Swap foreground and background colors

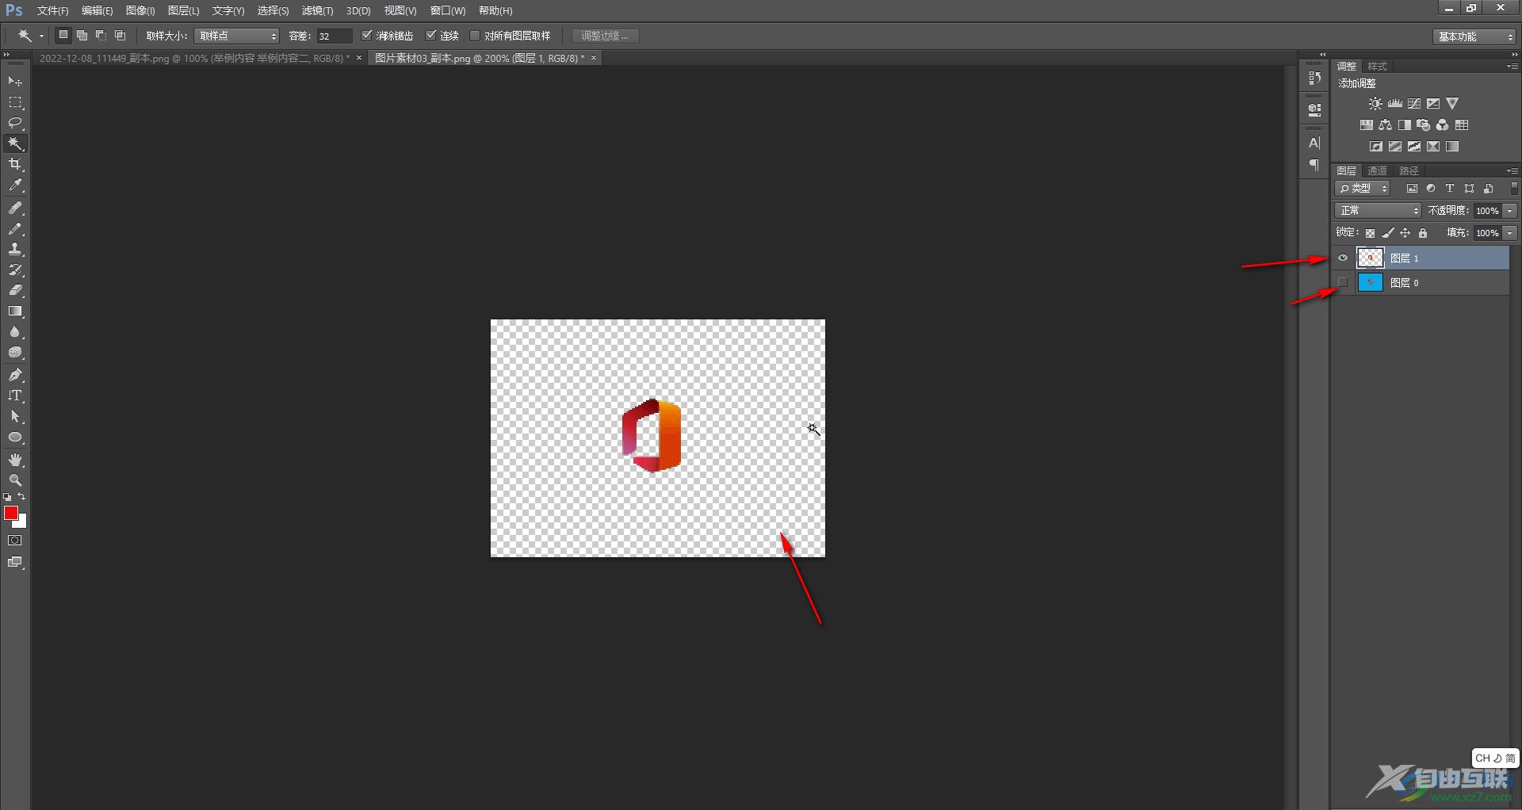(x=21, y=497)
